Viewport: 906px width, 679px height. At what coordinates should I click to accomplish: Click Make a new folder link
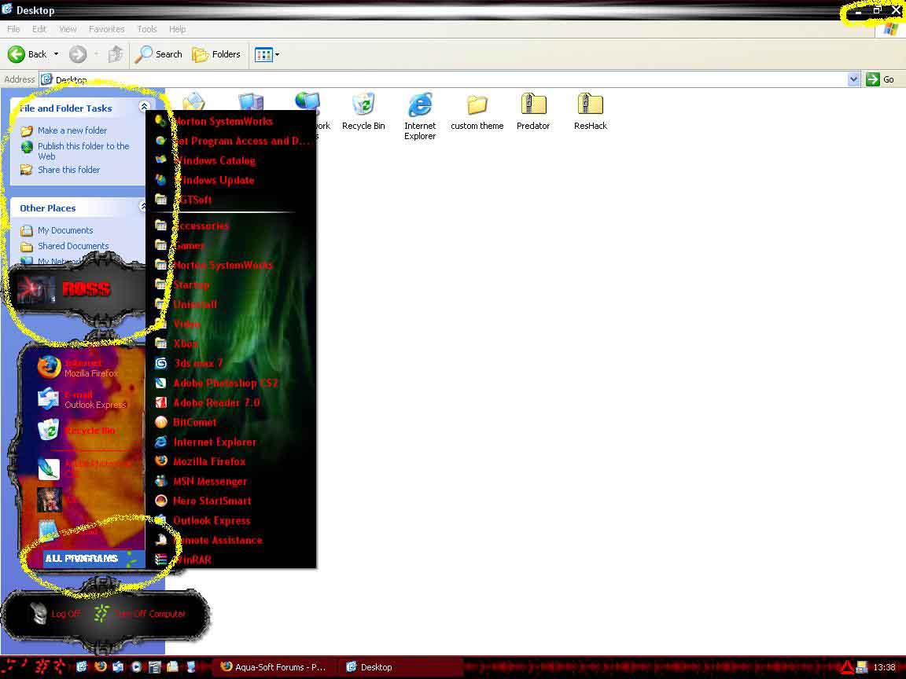(x=72, y=130)
